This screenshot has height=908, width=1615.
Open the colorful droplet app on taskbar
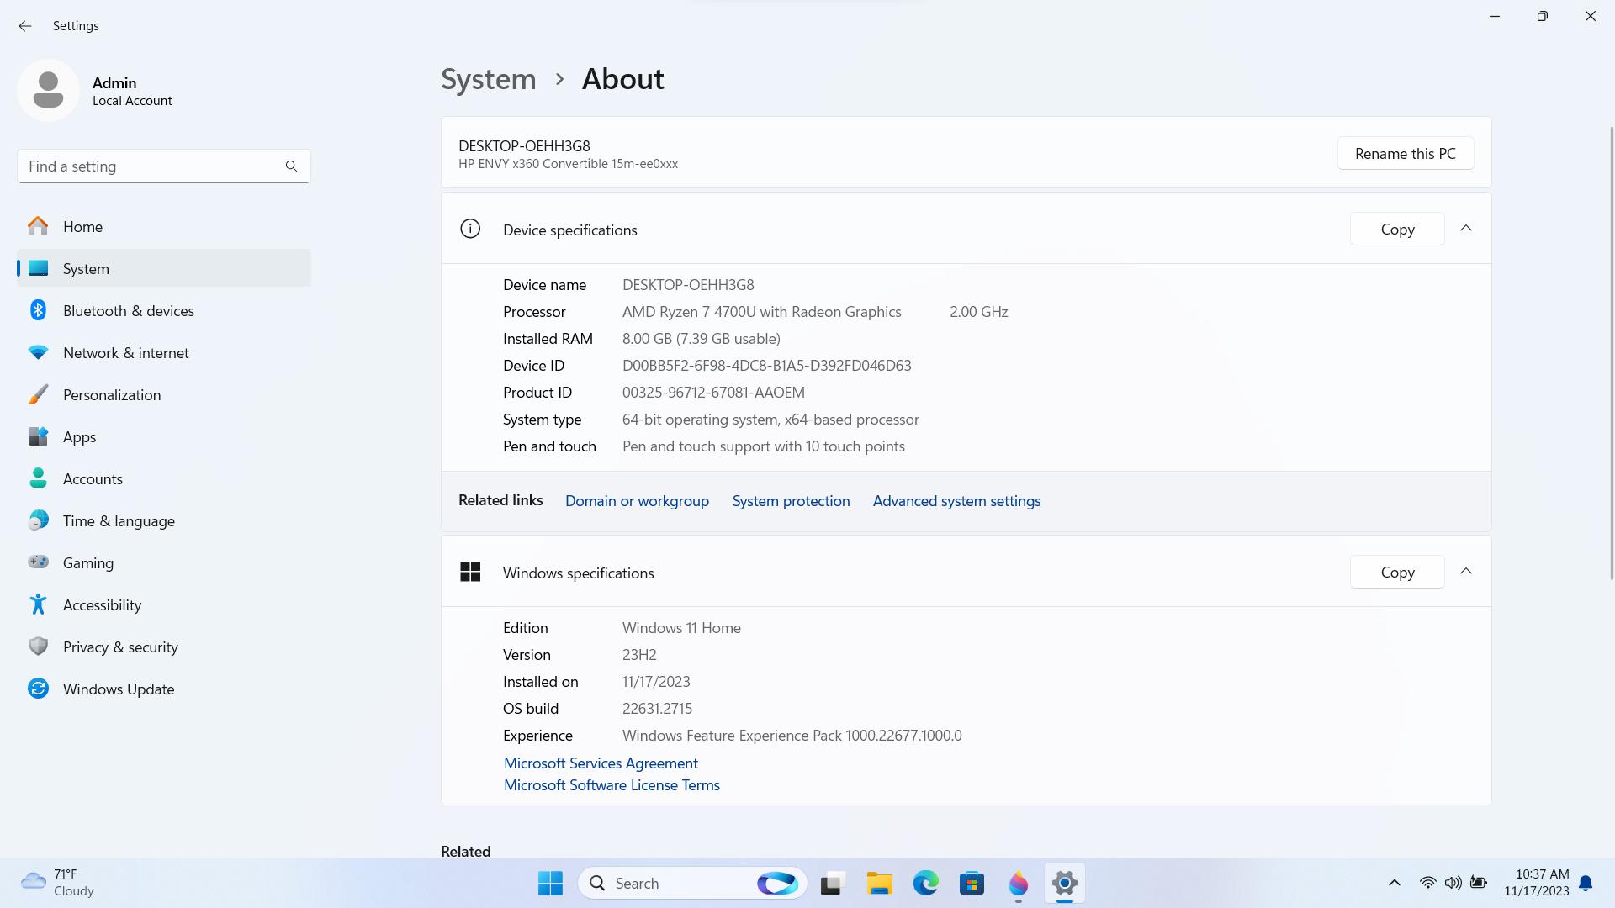[x=1019, y=883]
